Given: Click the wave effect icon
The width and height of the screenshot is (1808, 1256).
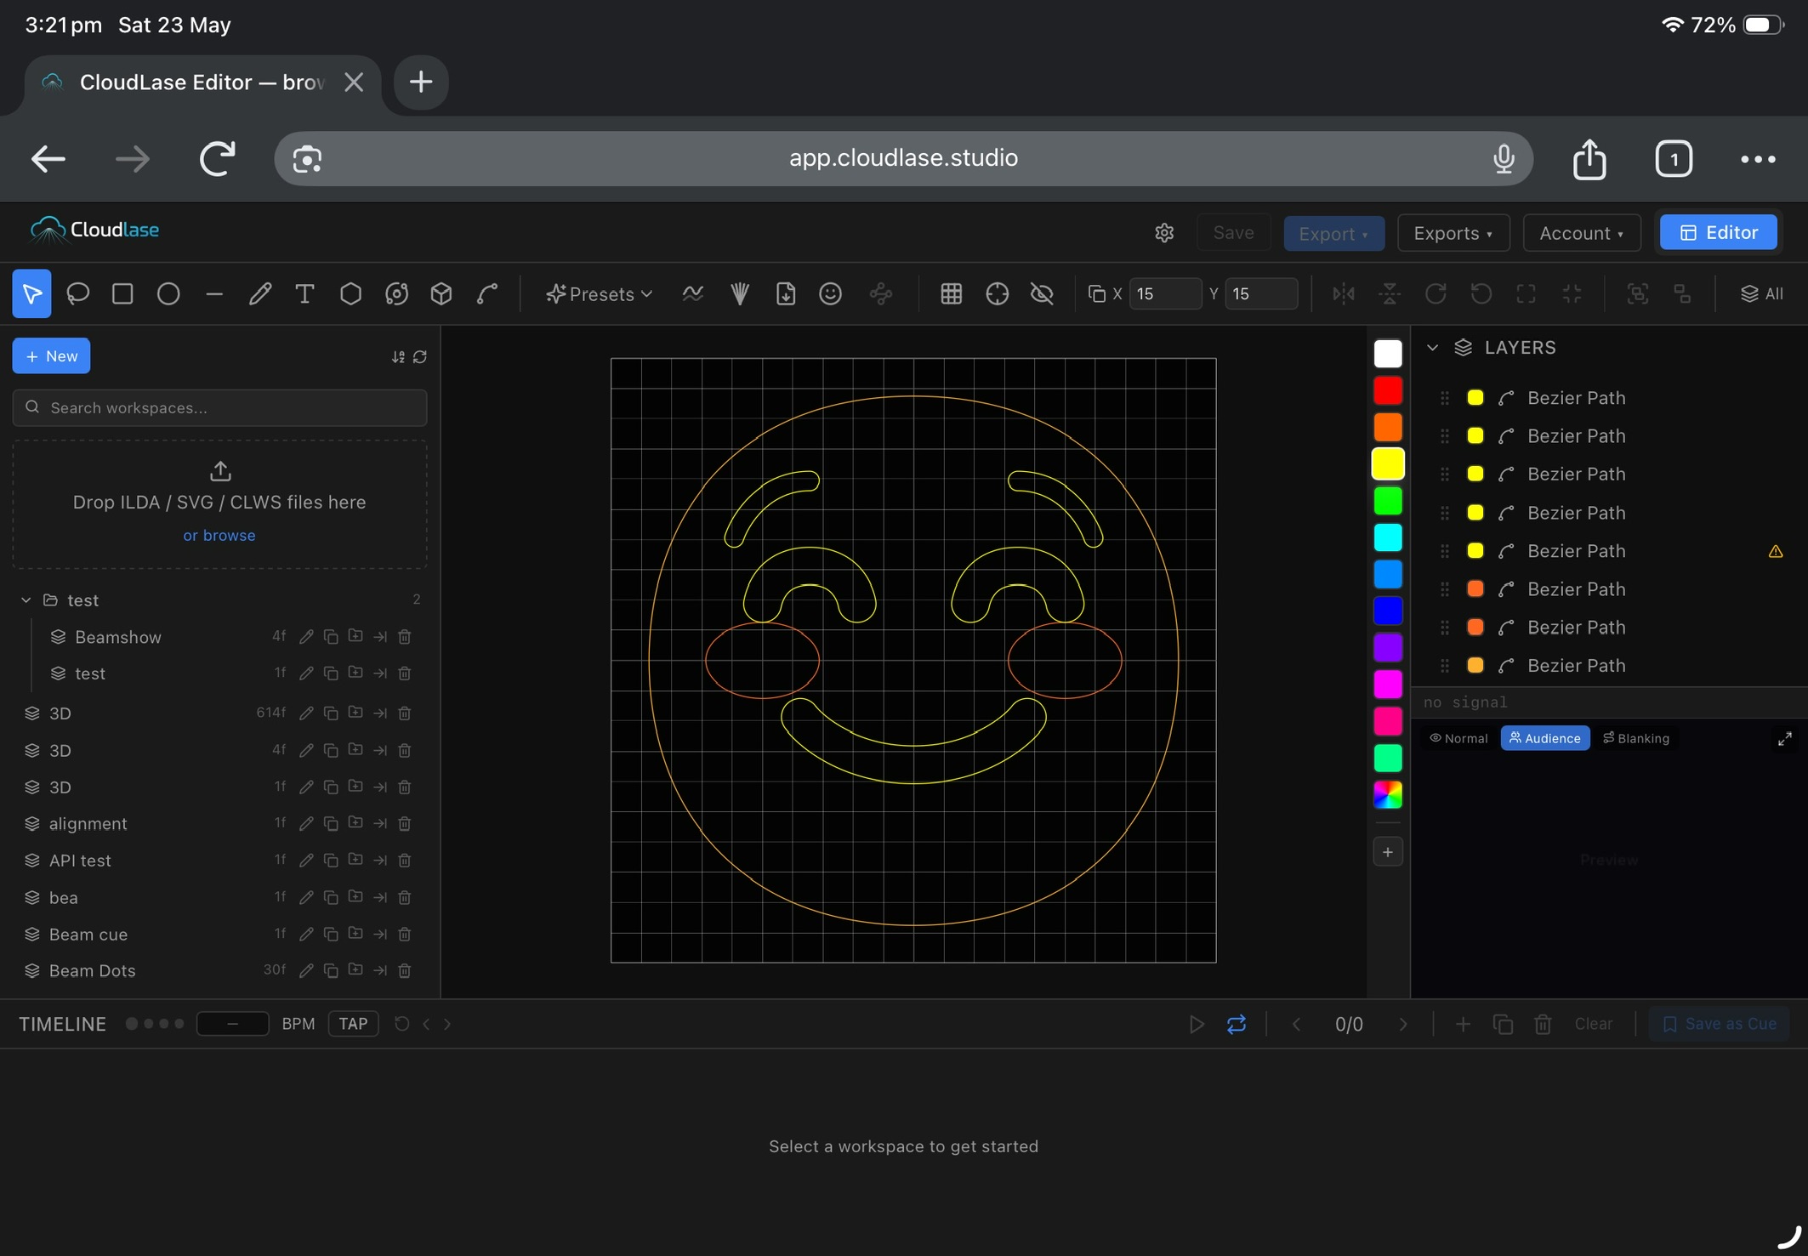Looking at the screenshot, I should (693, 294).
